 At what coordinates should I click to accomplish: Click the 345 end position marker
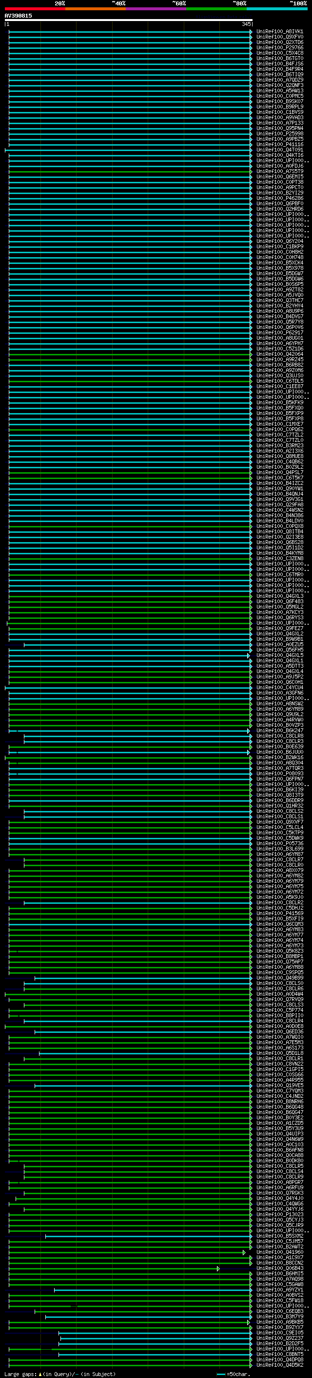(246, 24)
